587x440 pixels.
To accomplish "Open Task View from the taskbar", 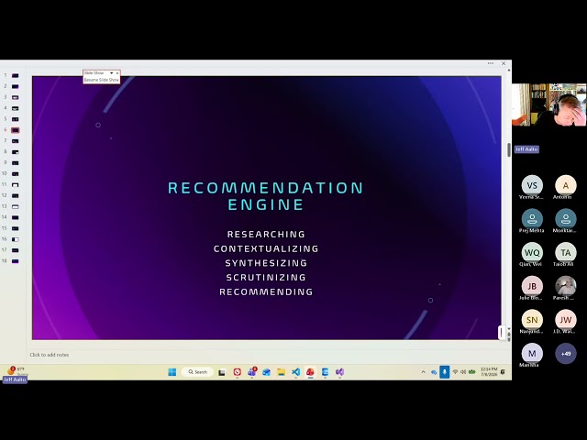I will (x=222, y=372).
